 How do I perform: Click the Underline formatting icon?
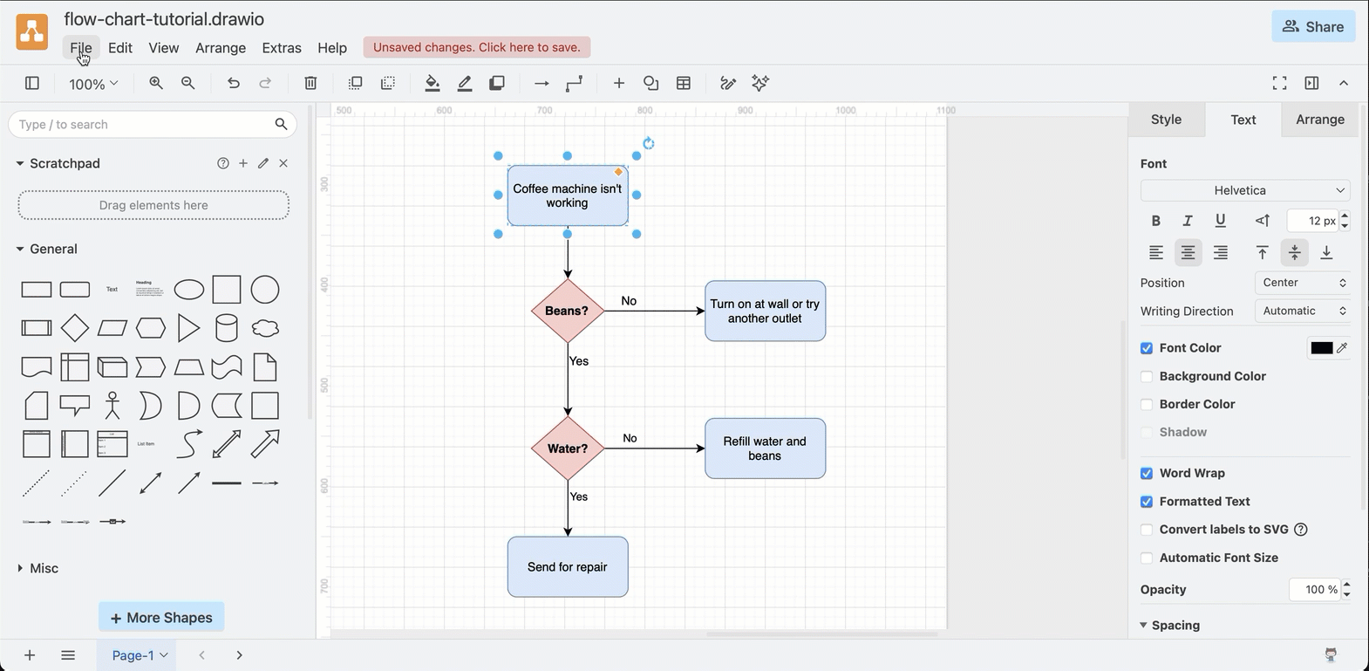[x=1221, y=221]
